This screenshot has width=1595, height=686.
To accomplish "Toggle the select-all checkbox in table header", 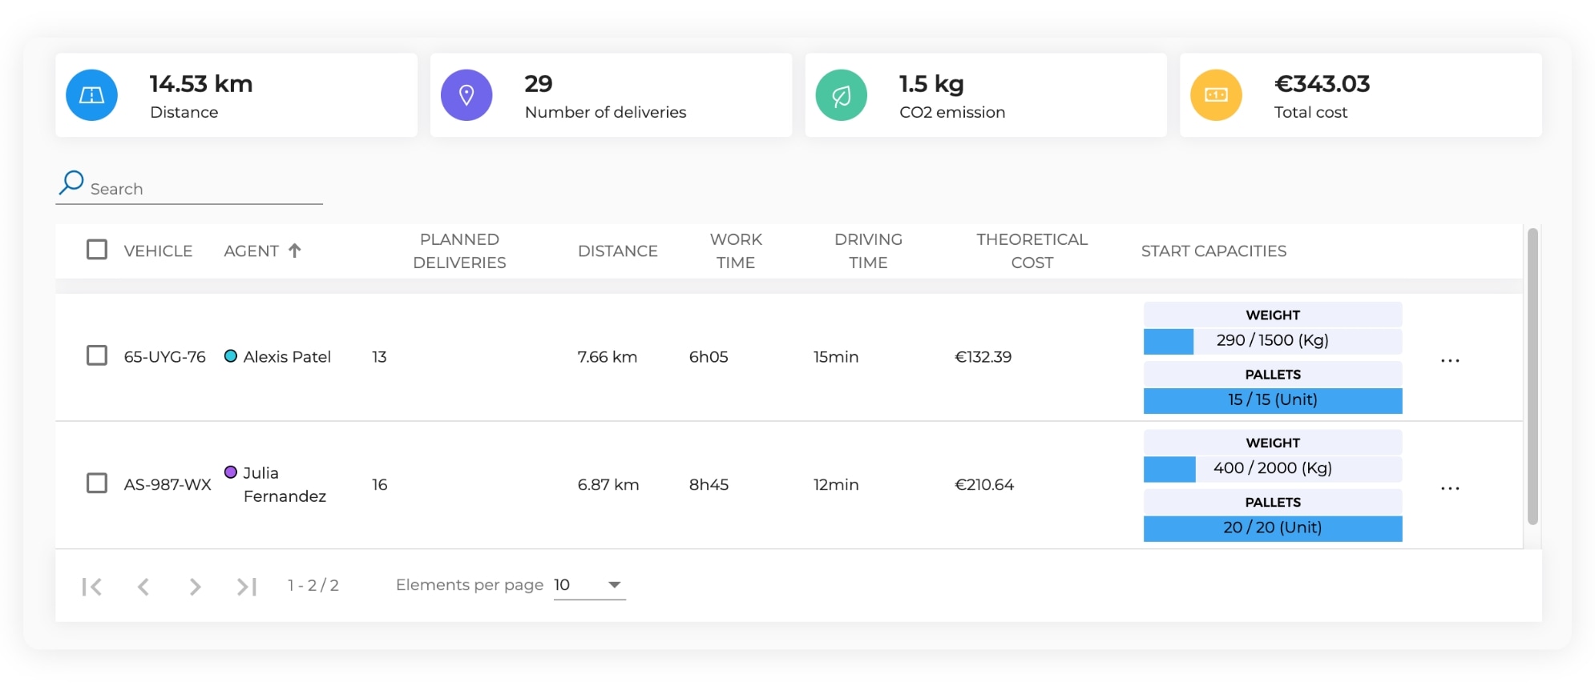I will (x=97, y=250).
